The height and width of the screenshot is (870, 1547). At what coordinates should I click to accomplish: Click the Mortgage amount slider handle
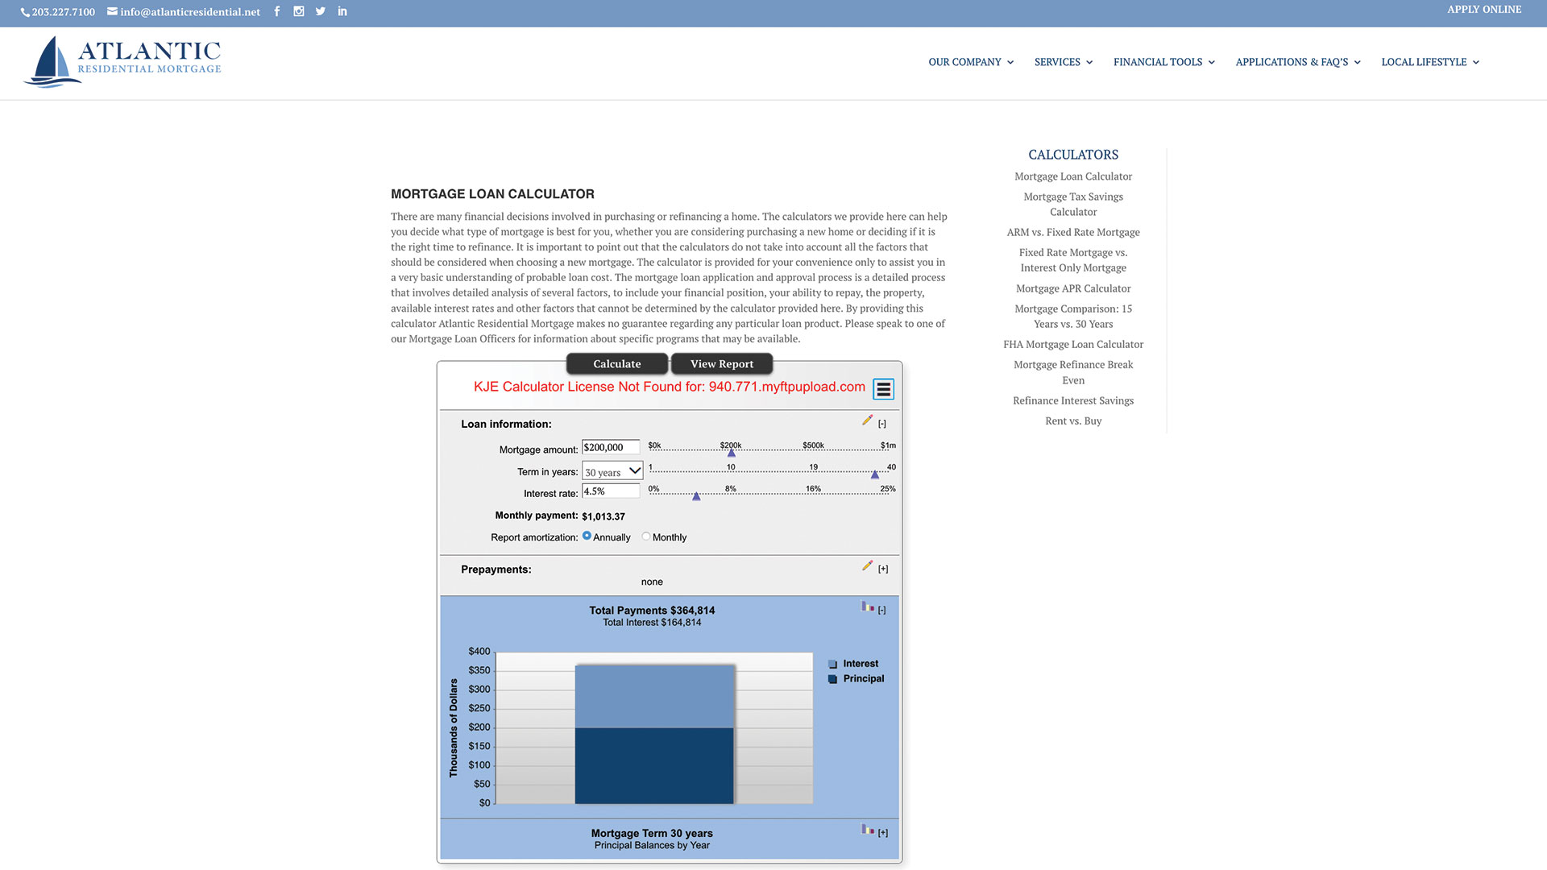[x=732, y=453]
